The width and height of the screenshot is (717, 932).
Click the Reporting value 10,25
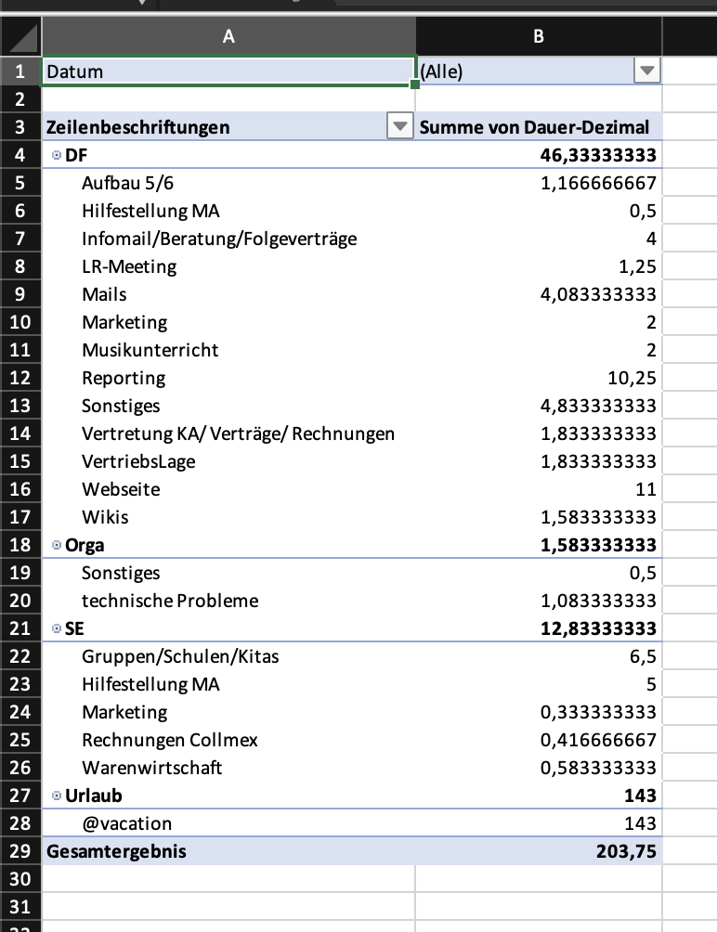(x=632, y=378)
